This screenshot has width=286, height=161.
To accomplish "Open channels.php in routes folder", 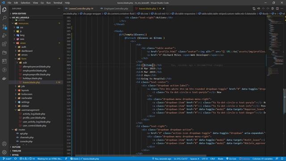I will 27,137.
